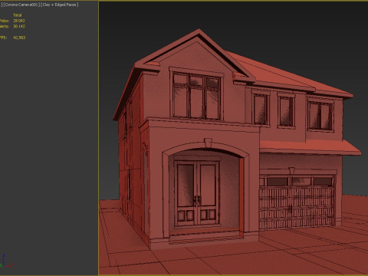Select the garage door model
This screenshot has width=368, height=276.
point(297,202)
